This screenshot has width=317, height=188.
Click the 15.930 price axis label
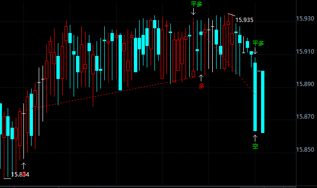(x=305, y=19)
